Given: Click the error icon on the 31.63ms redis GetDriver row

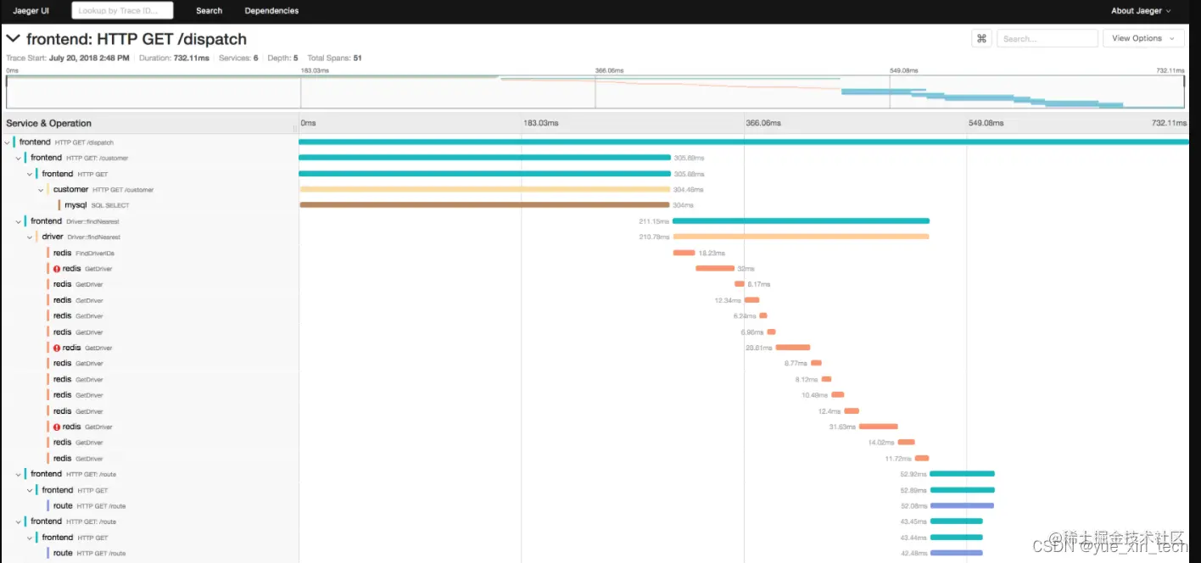Looking at the screenshot, I should (57, 427).
